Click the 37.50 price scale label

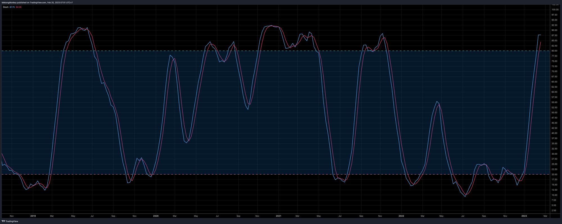[555, 138]
